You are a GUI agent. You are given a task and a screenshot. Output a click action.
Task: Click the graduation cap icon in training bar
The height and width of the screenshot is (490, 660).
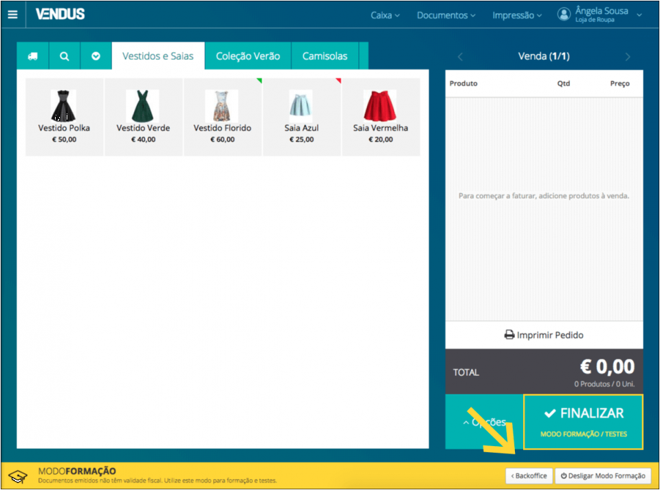click(x=19, y=476)
